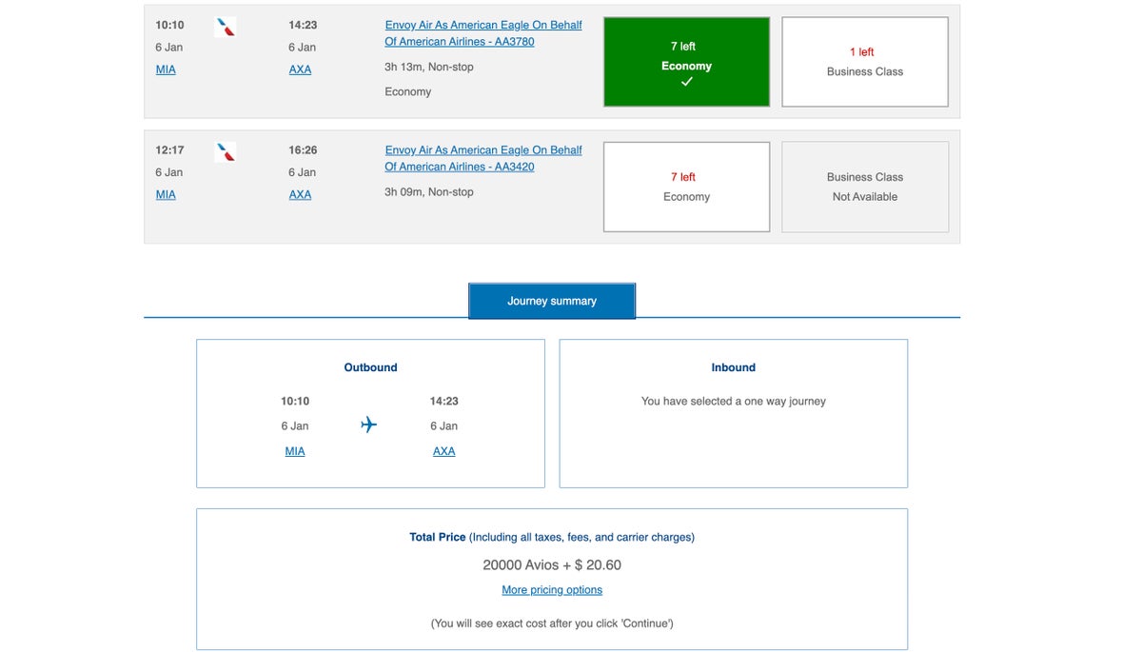The image size is (1142, 652).
Task: Open details for flight AA3780
Action: pos(482,32)
